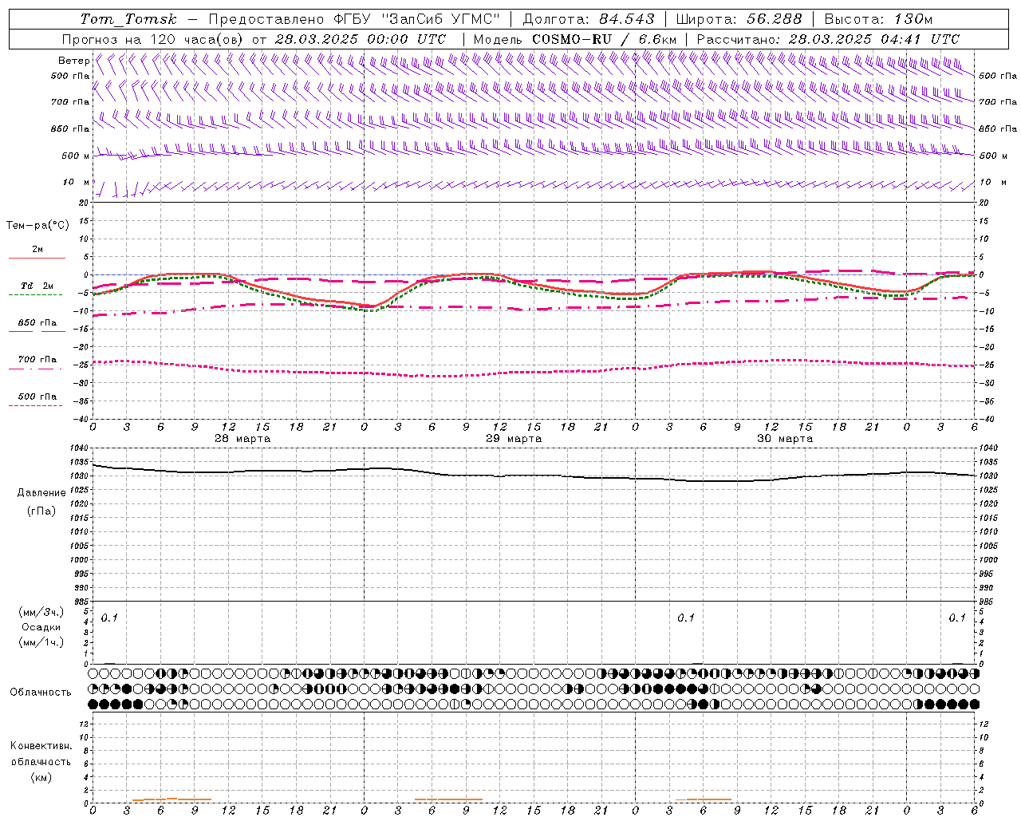This screenshot has height=817, width=1021.
Task: Click the Широта: 56.288 value
Action: [739, 19]
